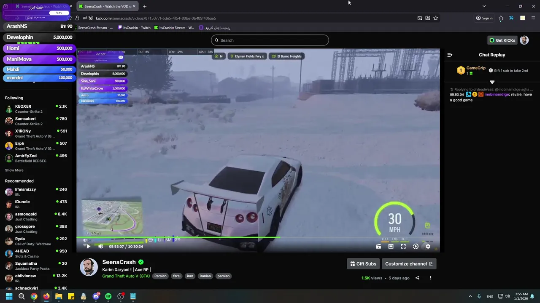Seek along the green video progress bar

(258, 238)
